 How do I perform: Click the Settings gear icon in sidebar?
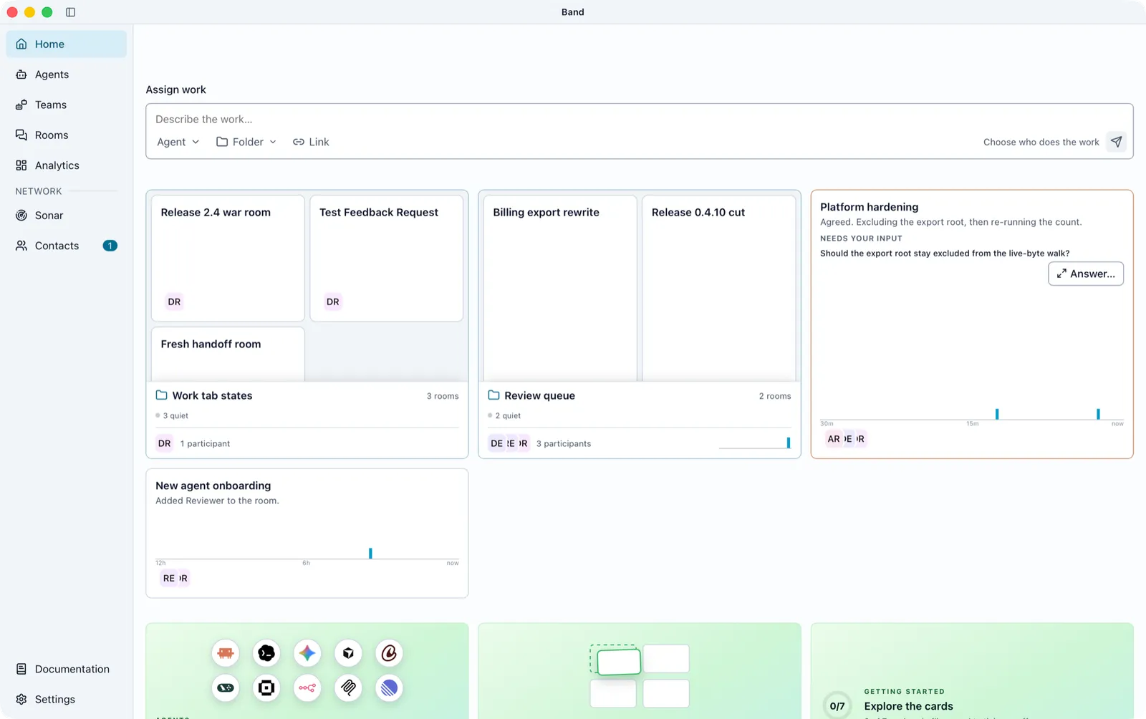coord(21,700)
